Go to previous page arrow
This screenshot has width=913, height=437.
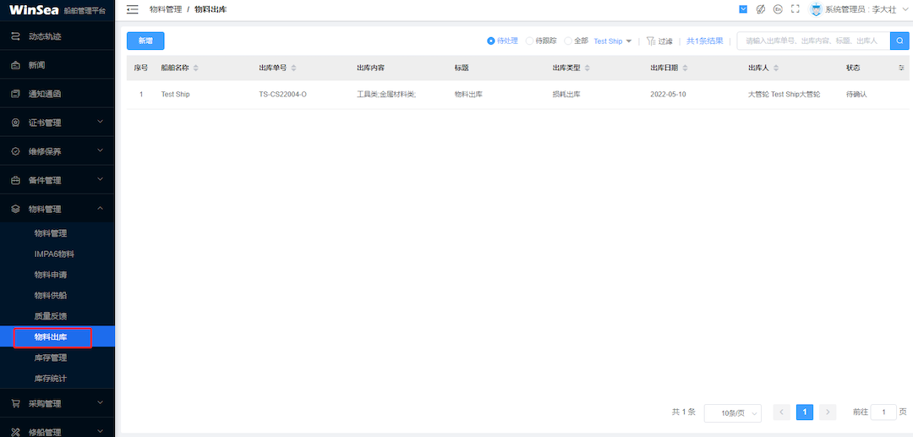(781, 412)
